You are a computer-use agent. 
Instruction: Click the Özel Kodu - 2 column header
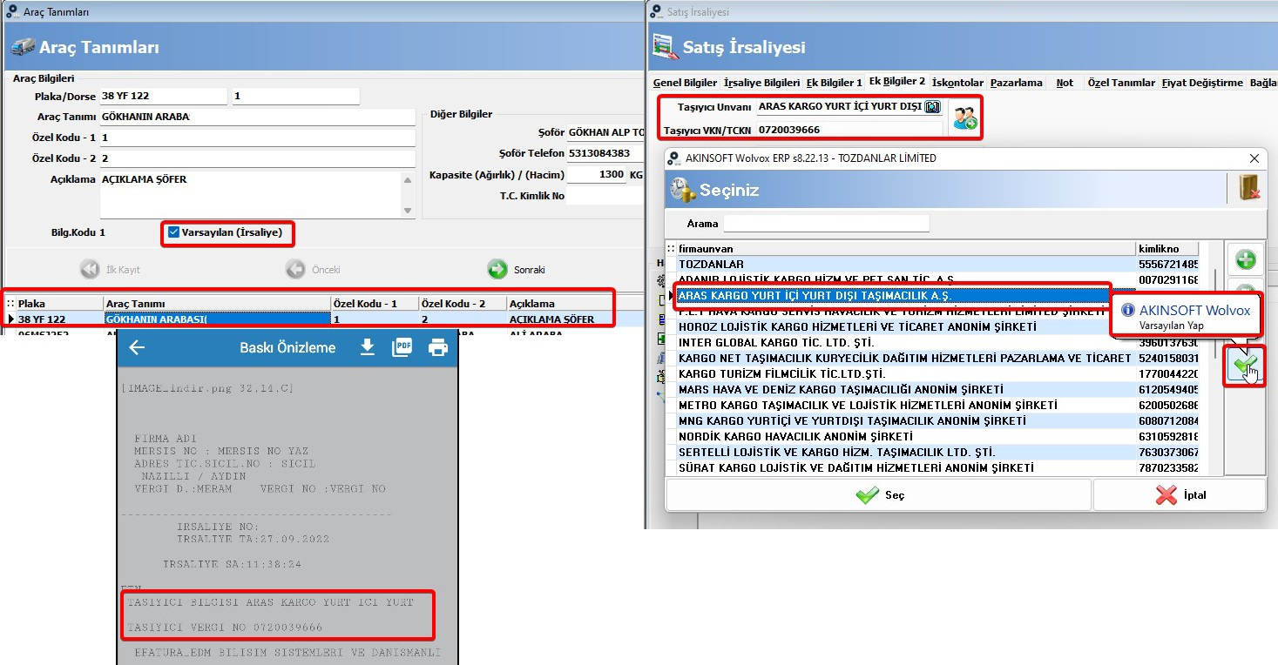point(463,304)
